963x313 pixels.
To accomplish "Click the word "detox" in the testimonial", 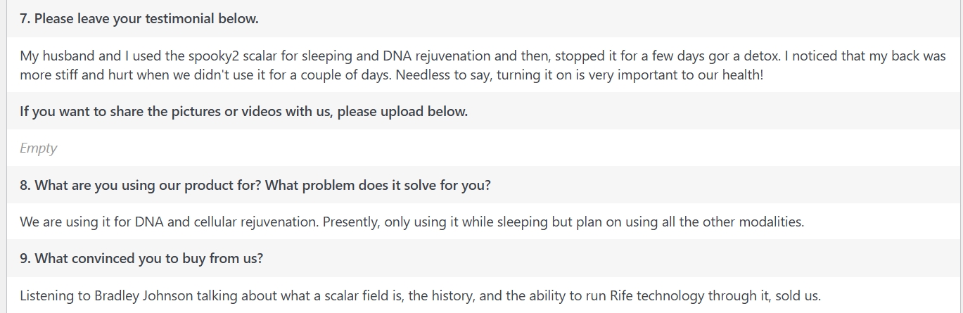I will coord(749,56).
